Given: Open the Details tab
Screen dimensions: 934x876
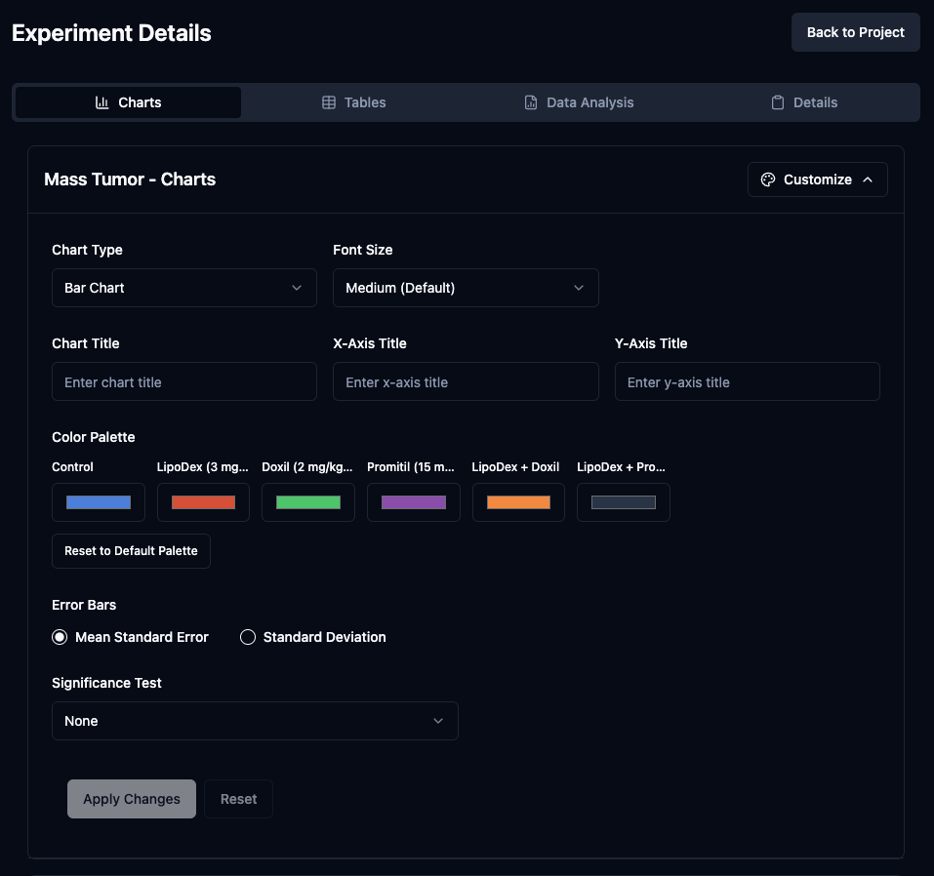Looking at the screenshot, I should [804, 102].
